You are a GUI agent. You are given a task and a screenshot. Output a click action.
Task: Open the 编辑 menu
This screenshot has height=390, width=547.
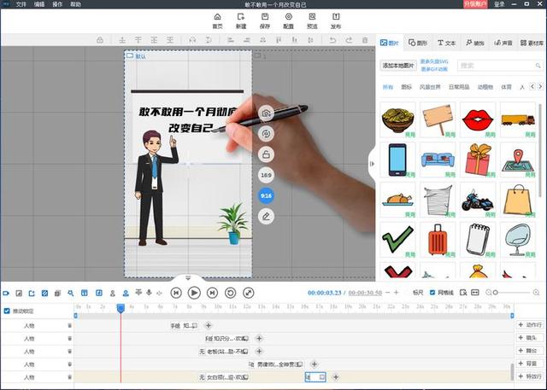tap(39, 4)
